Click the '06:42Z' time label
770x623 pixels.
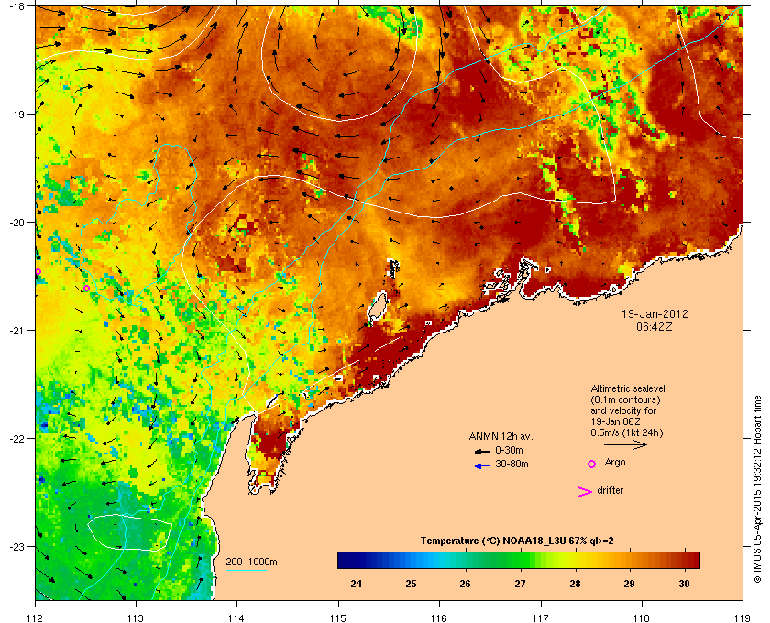(654, 326)
